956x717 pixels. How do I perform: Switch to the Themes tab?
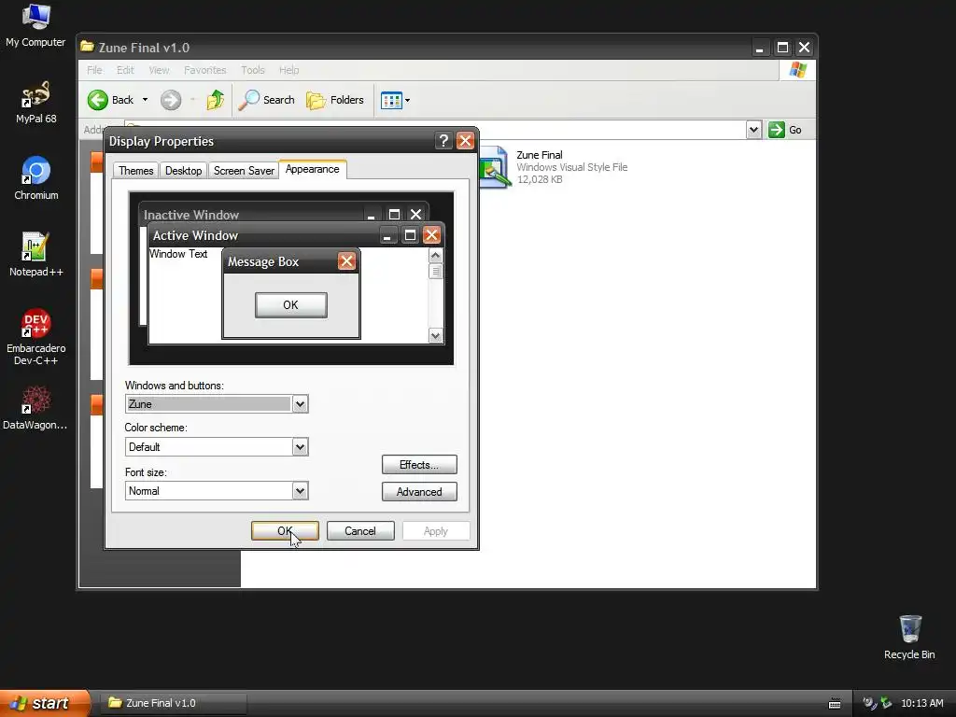click(135, 171)
